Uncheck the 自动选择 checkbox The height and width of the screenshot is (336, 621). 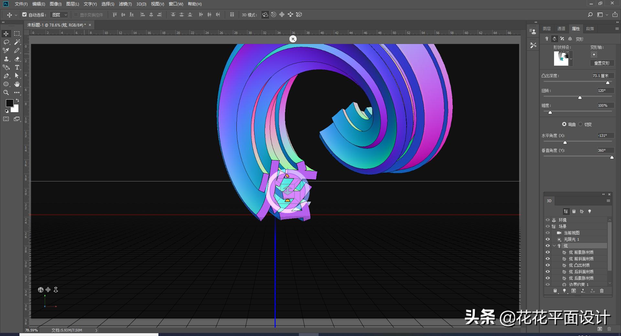click(25, 15)
